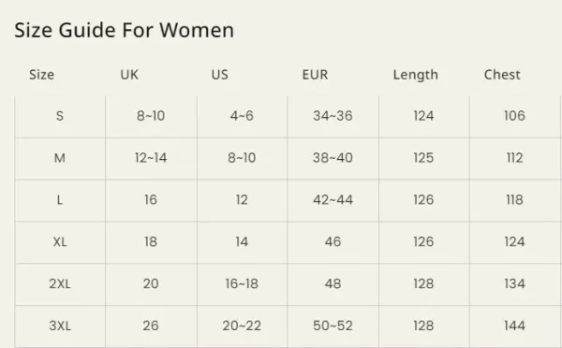Click the US column header
The image size is (562, 348).
220,75
